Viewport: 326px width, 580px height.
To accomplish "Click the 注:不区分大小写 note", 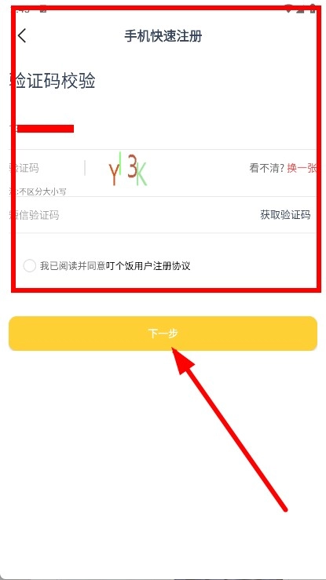I will click(38, 192).
